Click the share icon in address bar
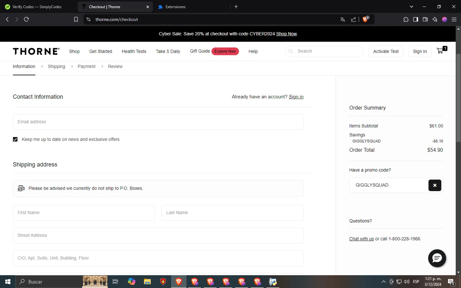 [x=353, y=19]
